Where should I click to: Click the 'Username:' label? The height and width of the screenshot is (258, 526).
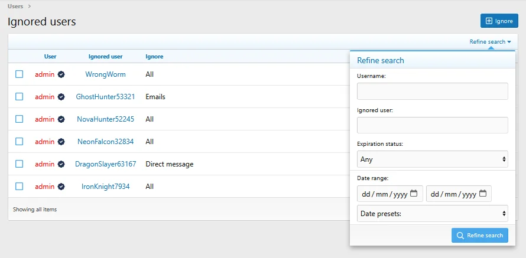371,76
